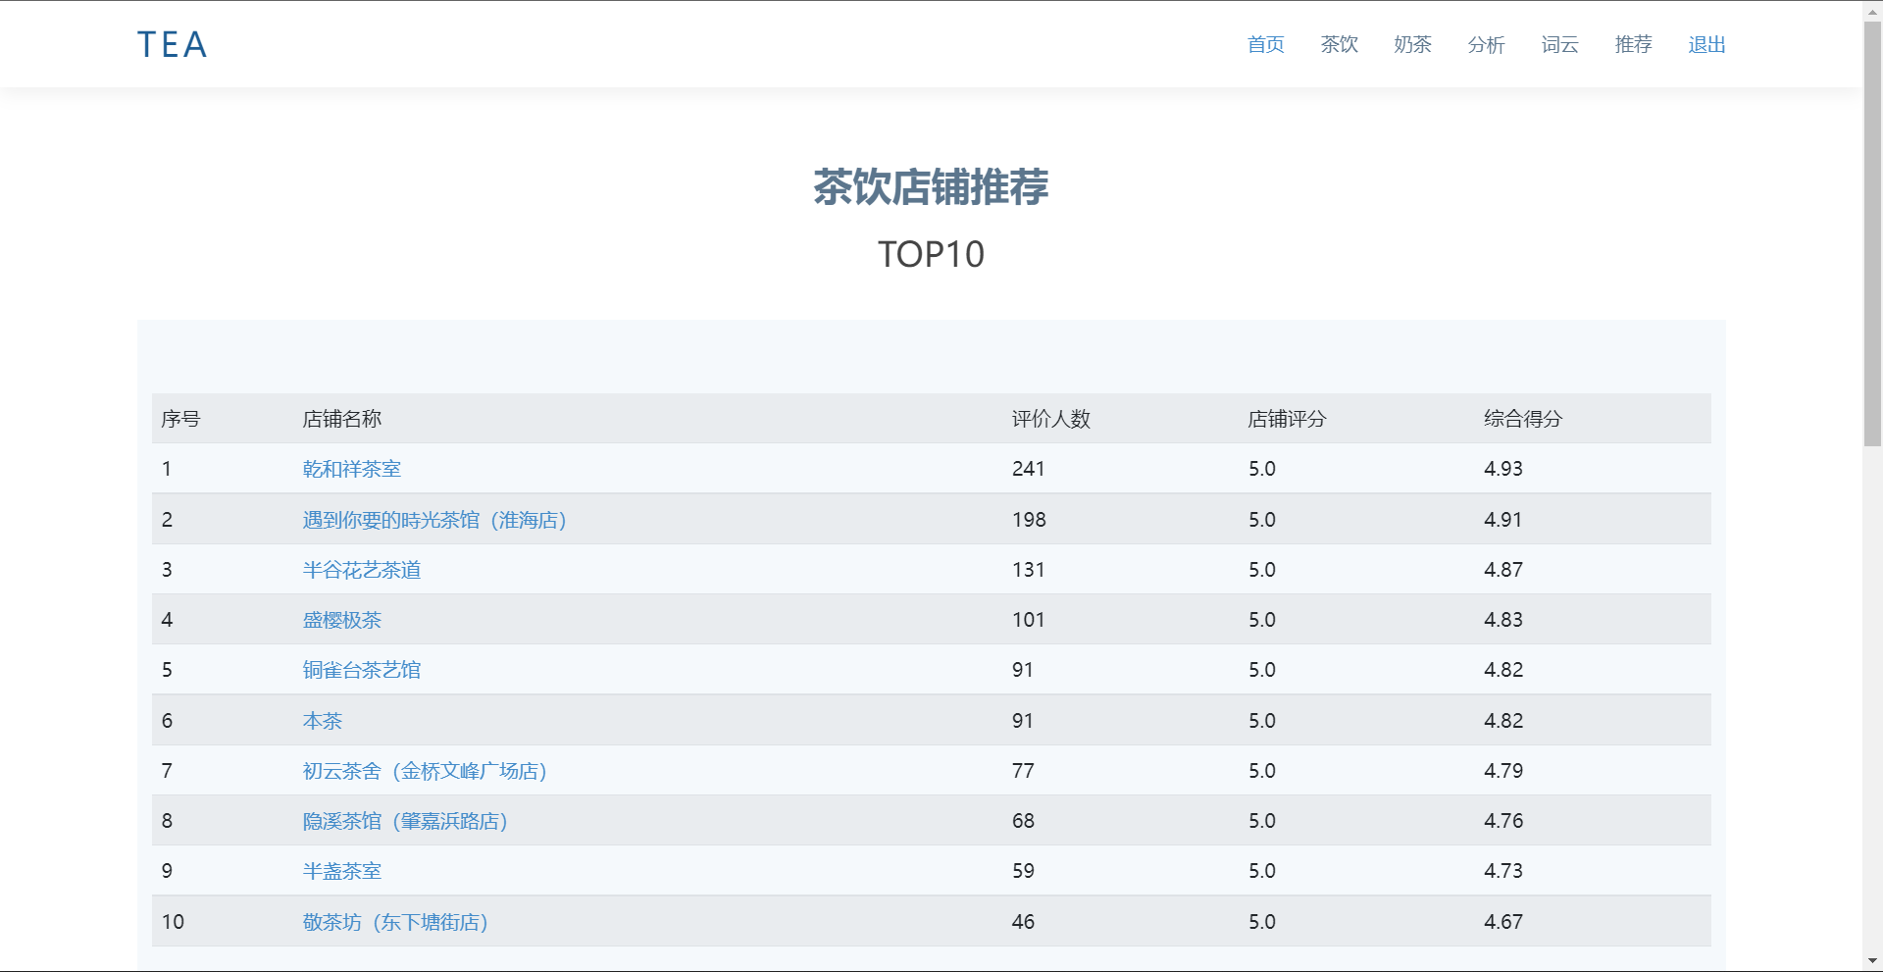Select the 推荐 recommendation tab
This screenshot has height=972, width=1883.
(1632, 44)
